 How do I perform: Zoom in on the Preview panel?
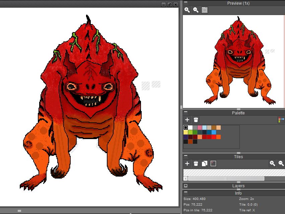coord(187,10)
